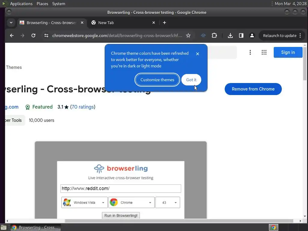
Task: Open the Downloads icon in Chrome toolbar
Action: coord(230,35)
